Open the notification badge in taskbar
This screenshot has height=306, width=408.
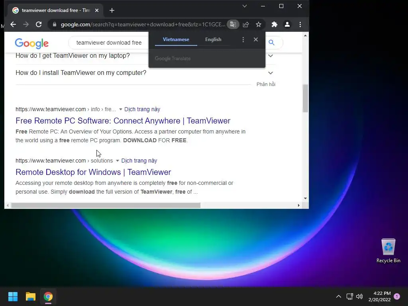pos(397,296)
